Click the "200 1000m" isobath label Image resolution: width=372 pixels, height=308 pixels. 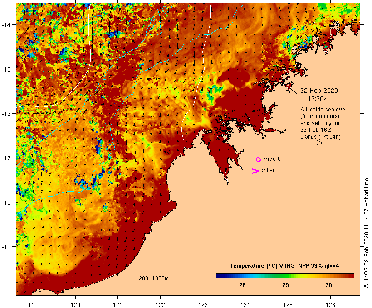tap(154, 279)
